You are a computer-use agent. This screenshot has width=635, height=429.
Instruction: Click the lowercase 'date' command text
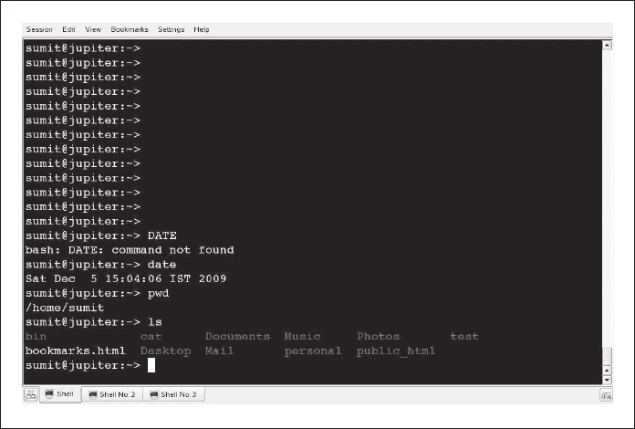[161, 265]
